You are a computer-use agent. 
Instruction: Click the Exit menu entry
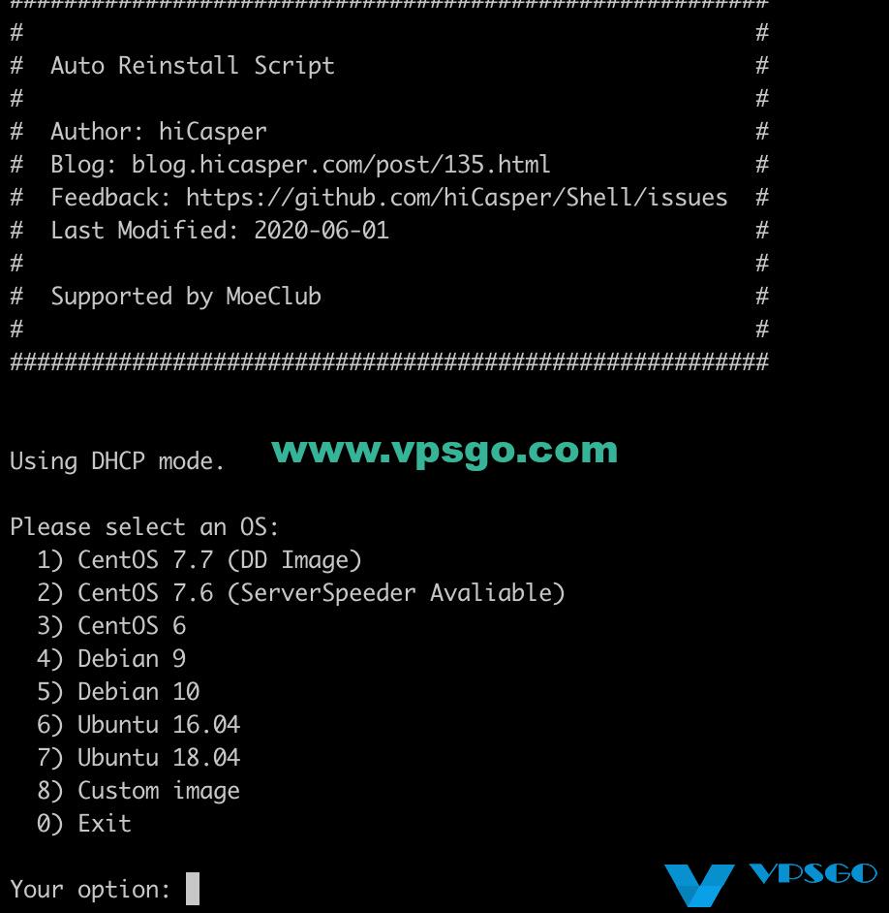[84, 823]
